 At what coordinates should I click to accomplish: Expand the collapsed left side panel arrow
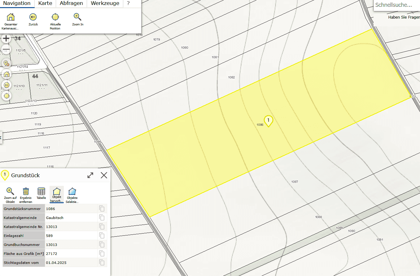pos(1,137)
